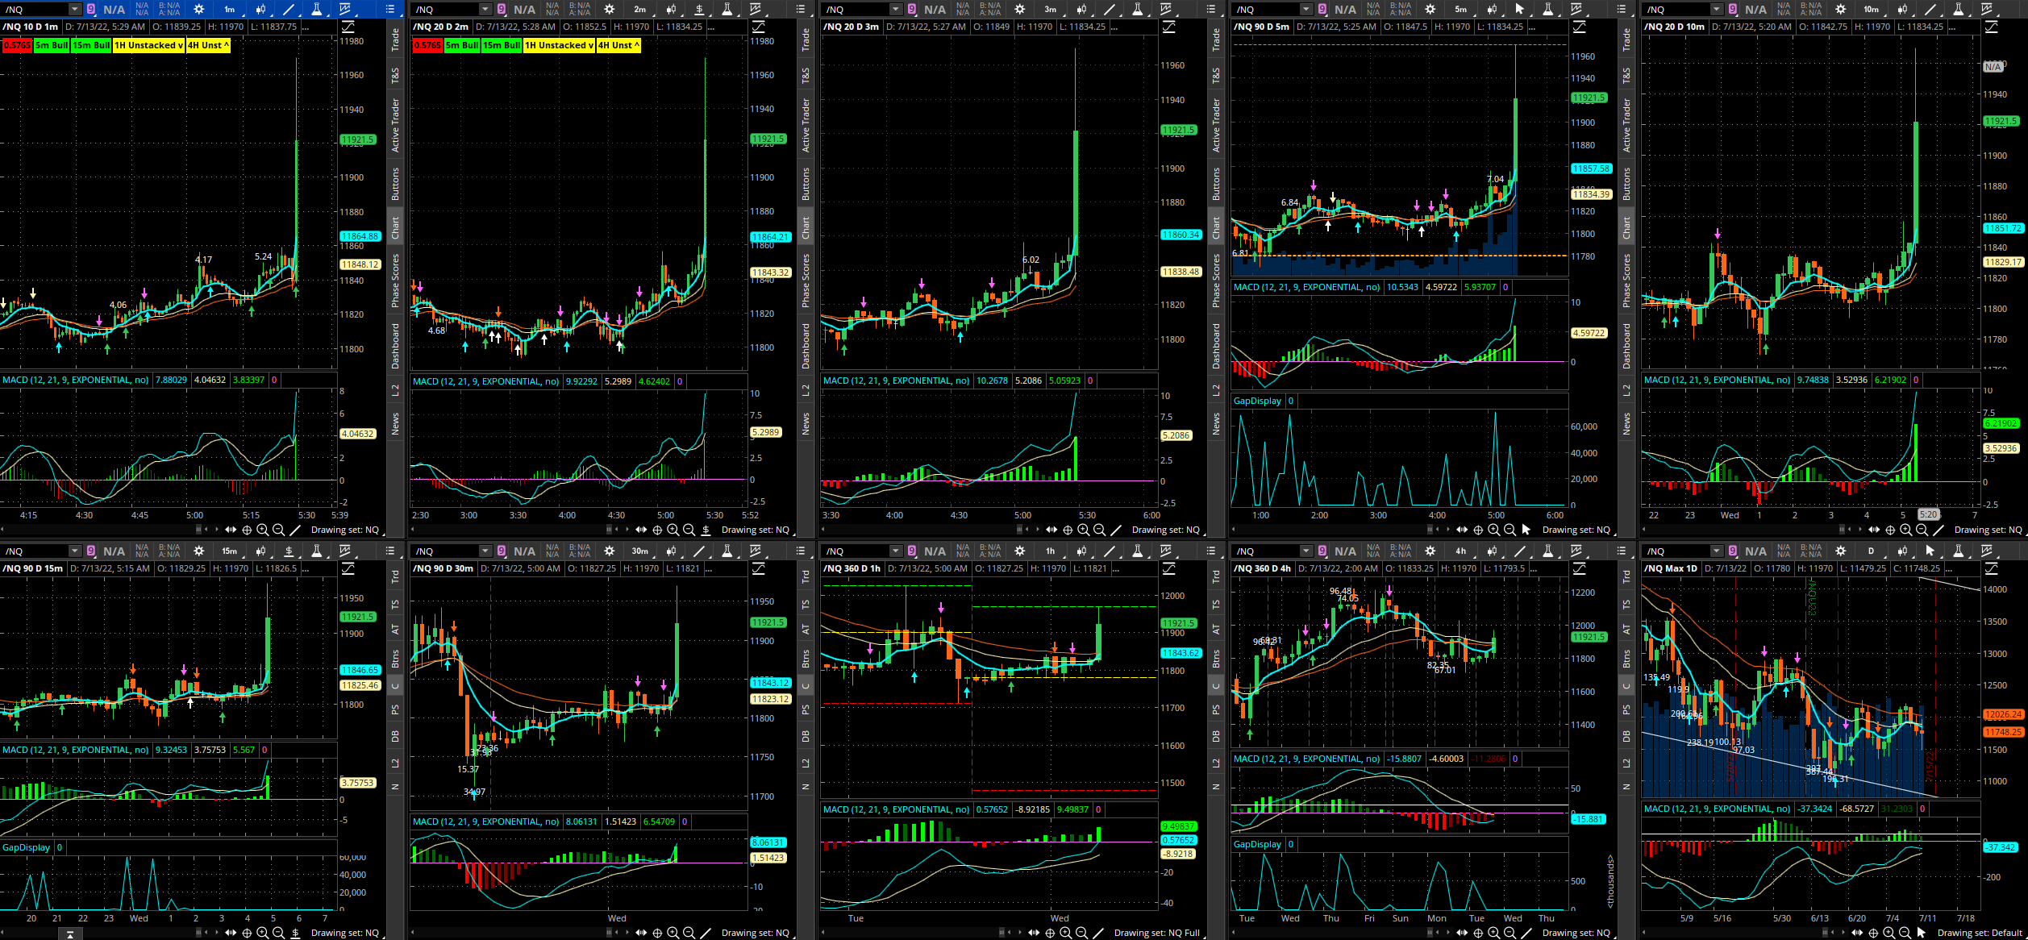The width and height of the screenshot is (2028, 940).
Task: Open Drawing set: NQ menu below the 1m chart
Action: pyautogui.click(x=345, y=530)
